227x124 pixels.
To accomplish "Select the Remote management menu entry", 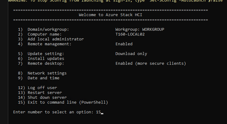I will tap(49, 44).
